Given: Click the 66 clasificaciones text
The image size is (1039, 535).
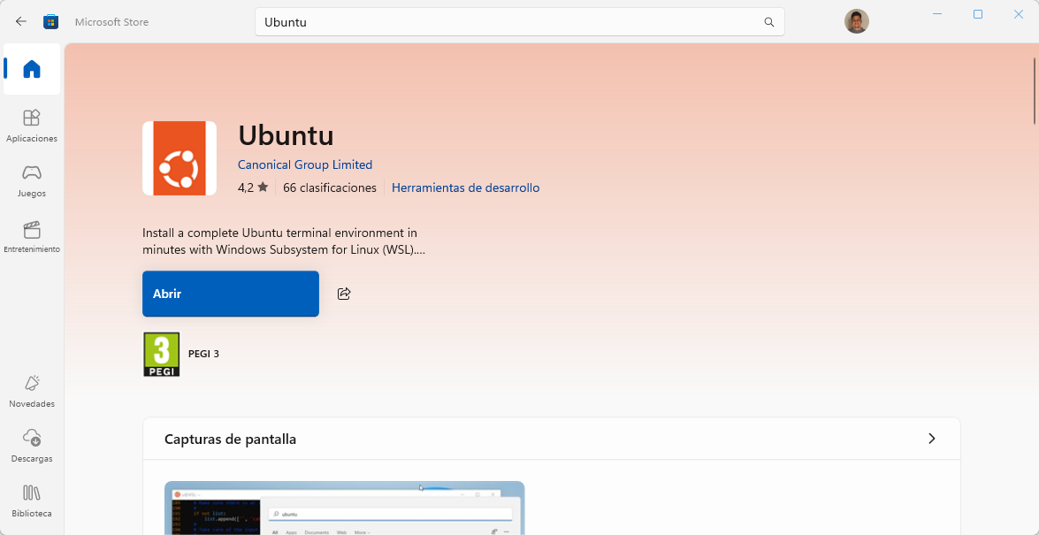Looking at the screenshot, I should tap(329, 187).
